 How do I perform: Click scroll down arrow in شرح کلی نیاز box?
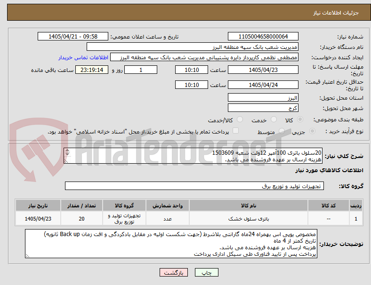click(67, 154)
